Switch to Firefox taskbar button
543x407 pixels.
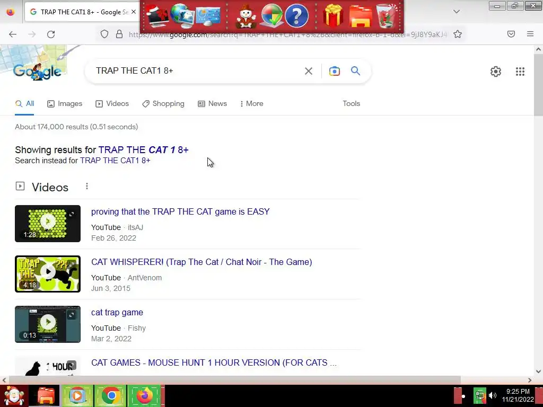click(144, 396)
